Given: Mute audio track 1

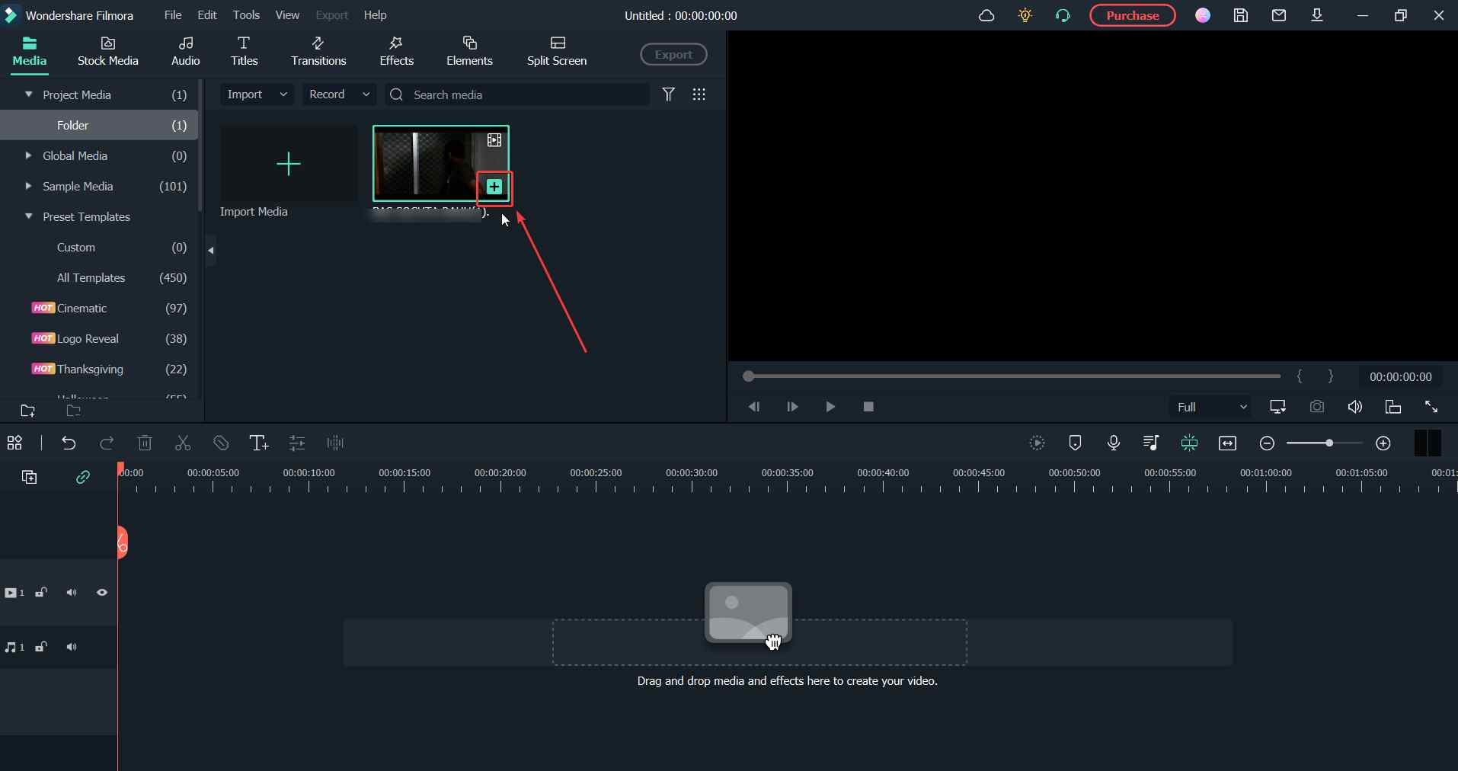Looking at the screenshot, I should point(72,647).
